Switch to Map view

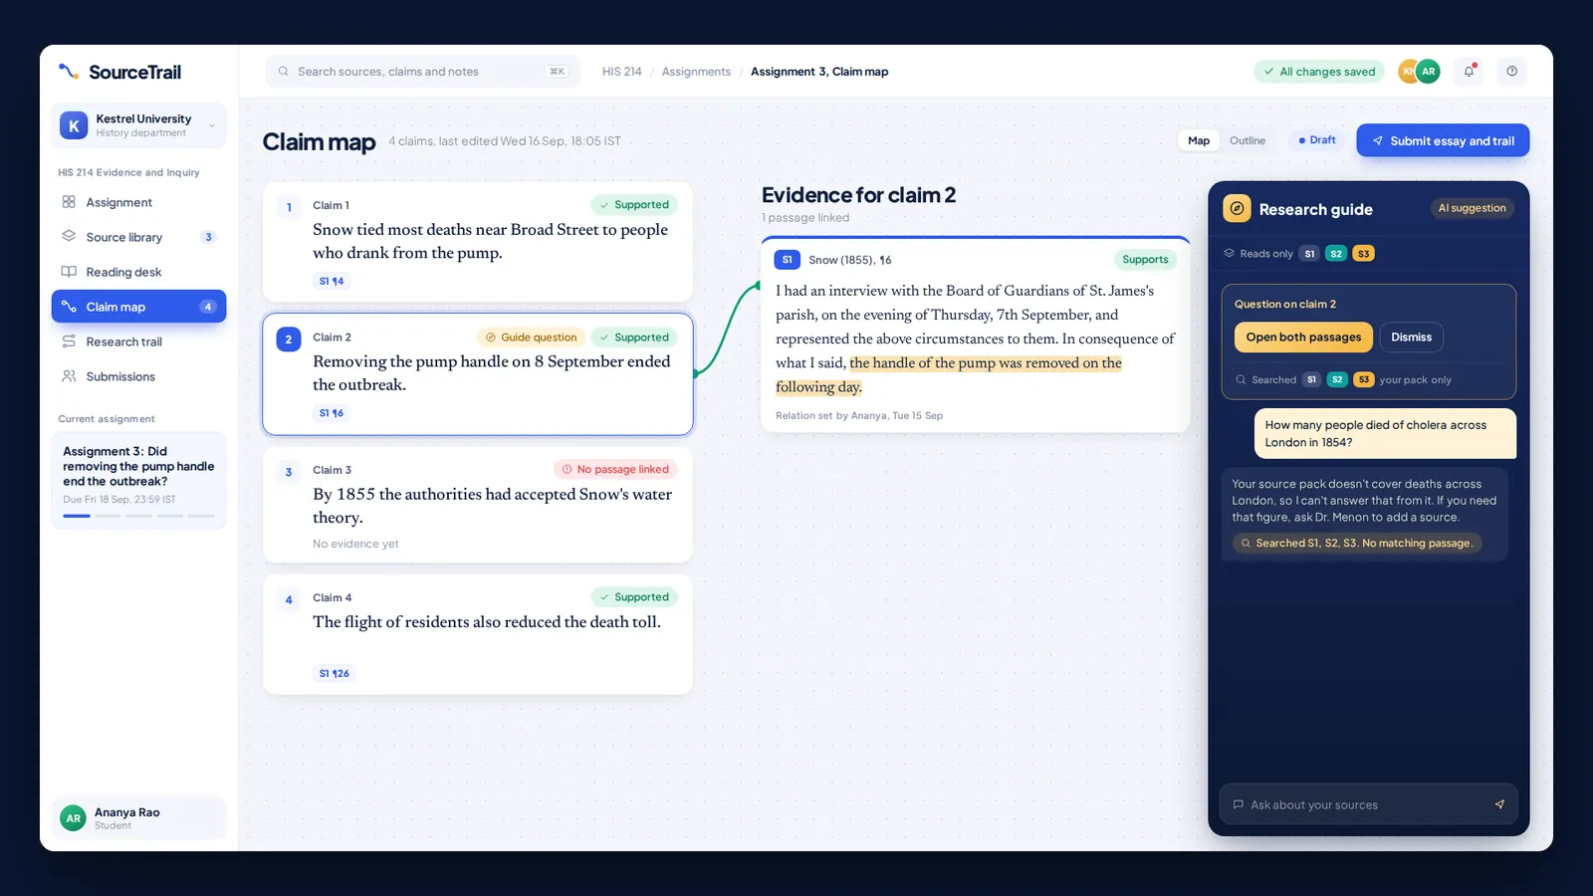click(1199, 140)
